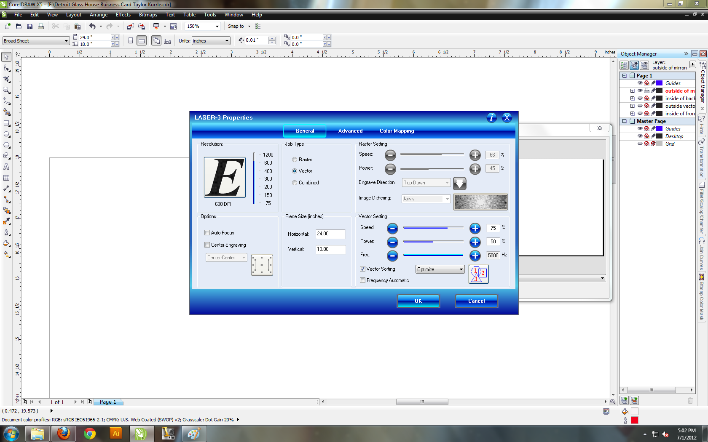Collapse the Master Page tree node
708x442 pixels.
[625, 121]
